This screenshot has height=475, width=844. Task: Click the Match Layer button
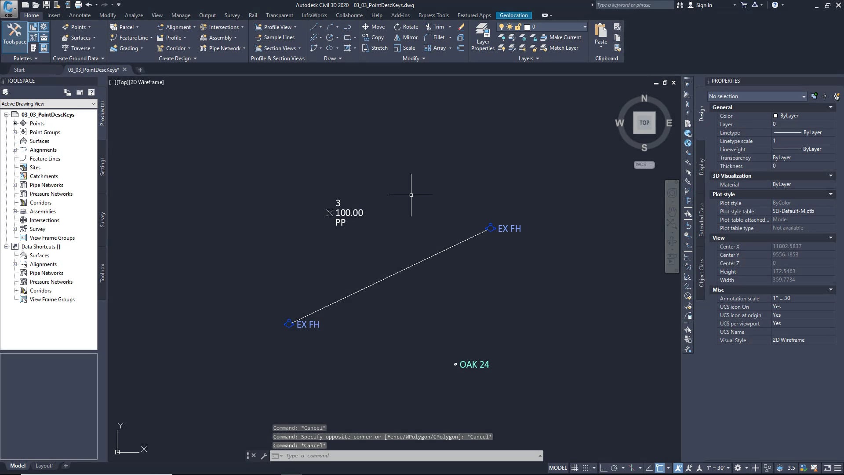click(559, 48)
